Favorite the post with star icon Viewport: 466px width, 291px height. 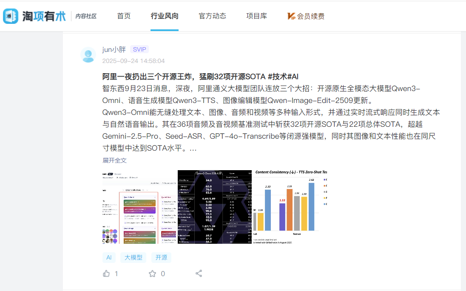pyautogui.click(x=152, y=274)
